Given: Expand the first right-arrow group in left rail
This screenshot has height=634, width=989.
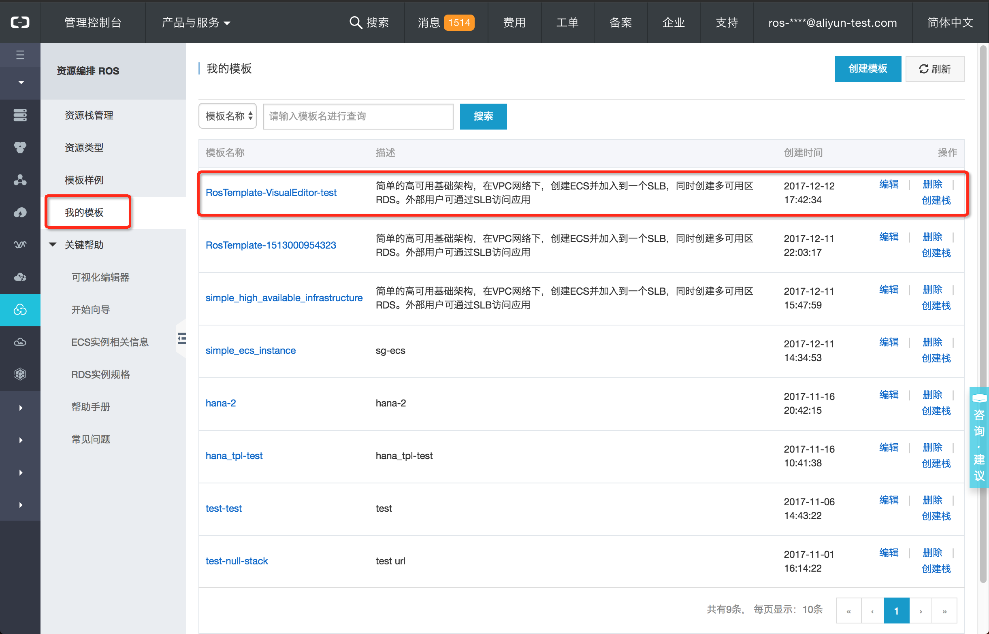Looking at the screenshot, I should pos(21,408).
